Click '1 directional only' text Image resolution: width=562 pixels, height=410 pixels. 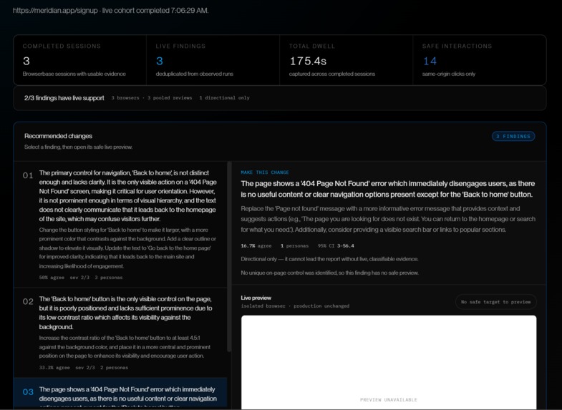click(x=224, y=98)
